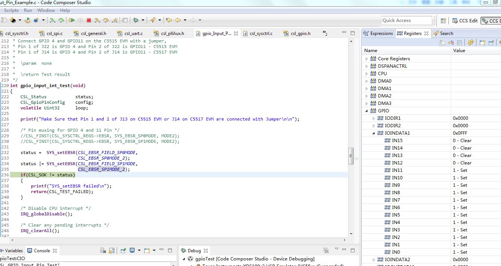Click the green bug Debug icon

coord(136,20)
